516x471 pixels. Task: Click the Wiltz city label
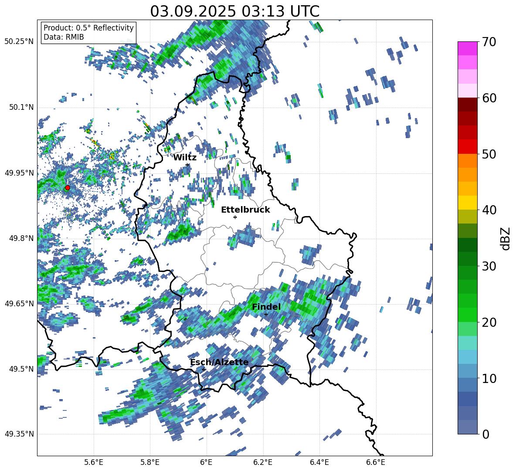click(185, 158)
